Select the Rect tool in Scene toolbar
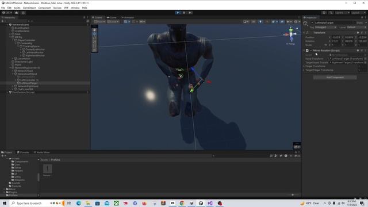 point(94,46)
